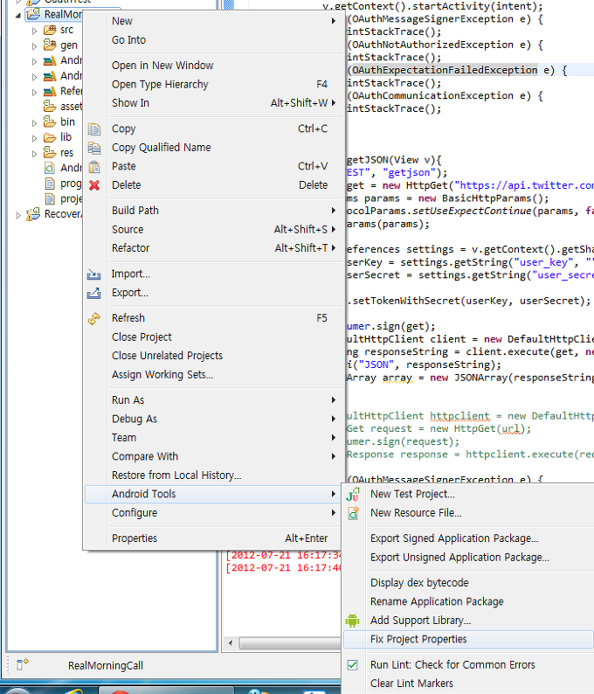Viewport: 594px width, 694px height.
Task: Expand the Recover project node
Action: coord(18,215)
